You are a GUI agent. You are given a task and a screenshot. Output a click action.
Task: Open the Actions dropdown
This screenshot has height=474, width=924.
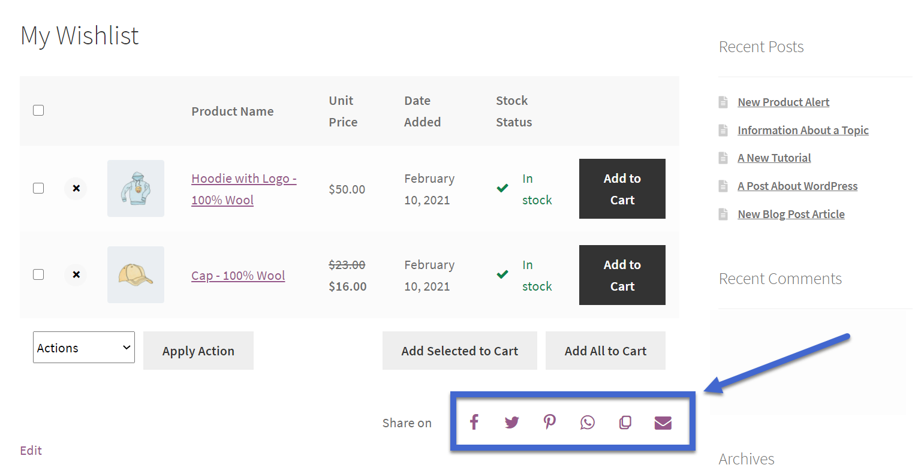(x=83, y=347)
